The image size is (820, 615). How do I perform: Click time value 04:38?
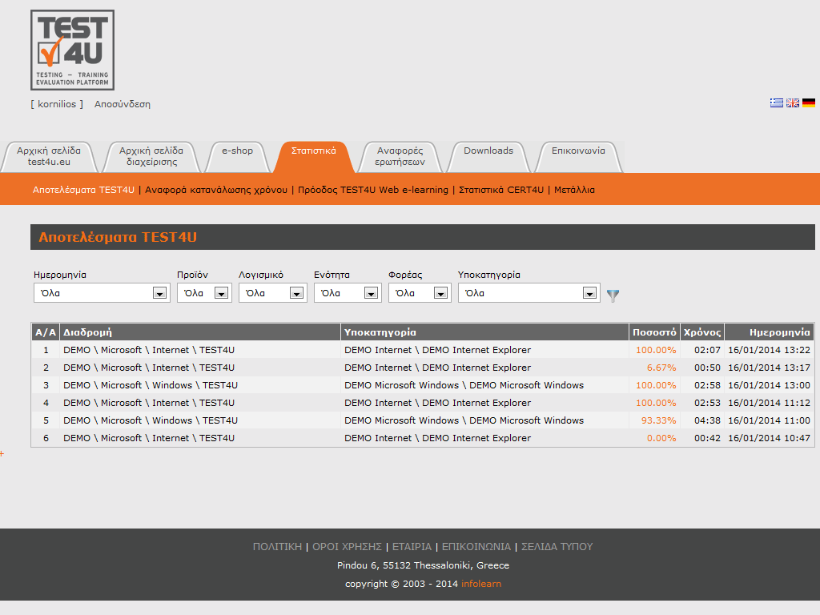(x=708, y=420)
